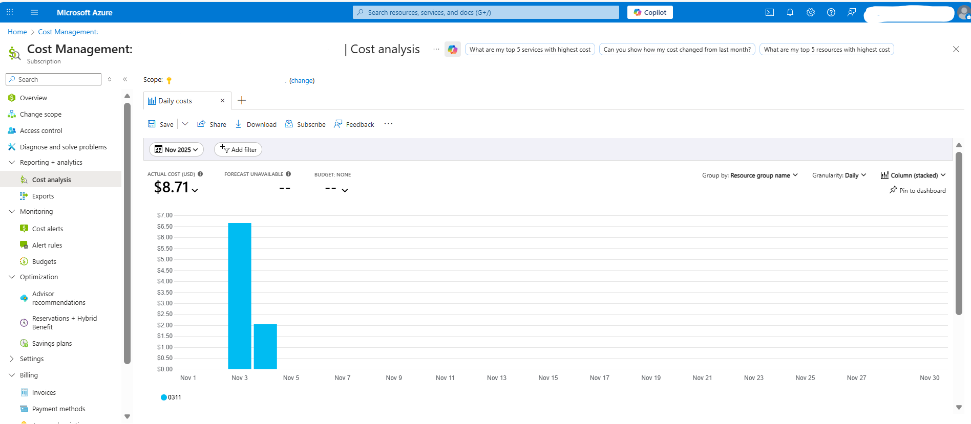The width and height of the screenshot is (971, 424).
Task: Close the Daily costs tab
Action: (222, 100)
